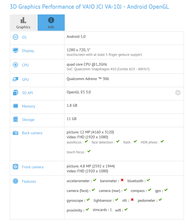Click the Memory chip icon
The width and height of the screenshot is (188, 220).
16,106
